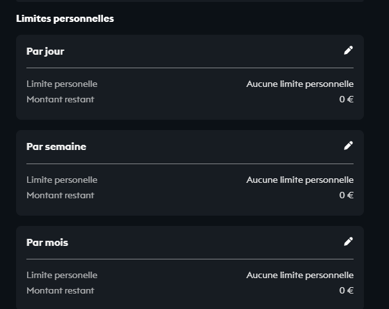The image size is (389, 309).
Task: Select the "Par jour" card title
Action: [45, 51]
